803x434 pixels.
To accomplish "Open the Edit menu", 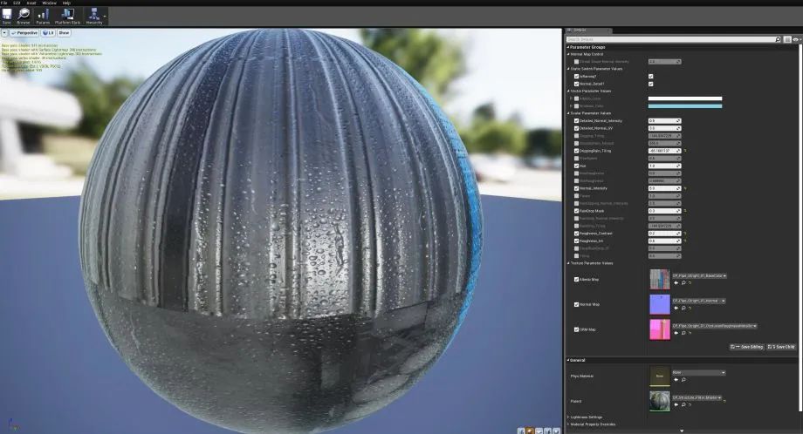I will (x=17, y=3).
